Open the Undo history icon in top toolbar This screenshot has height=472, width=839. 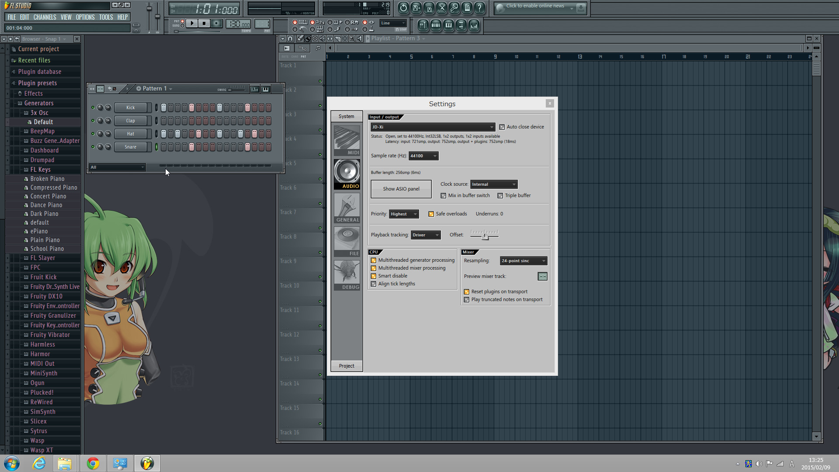point(403,7)
